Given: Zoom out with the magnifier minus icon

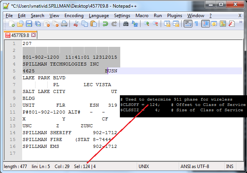Looking at the screenshot, I should coord(155,24).
